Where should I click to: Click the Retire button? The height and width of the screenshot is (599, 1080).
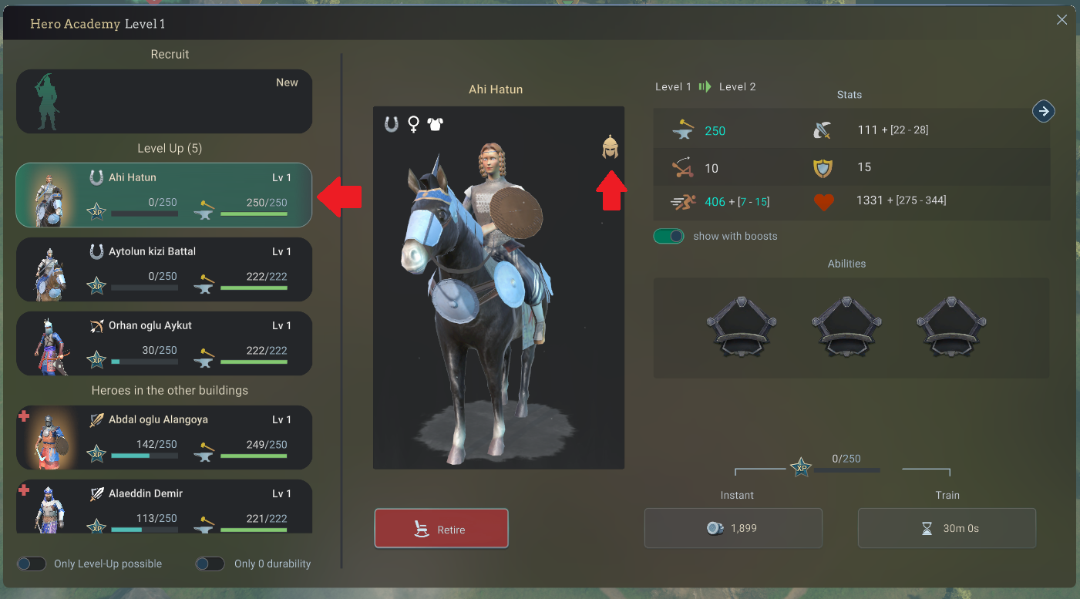(x=442, y=528)
